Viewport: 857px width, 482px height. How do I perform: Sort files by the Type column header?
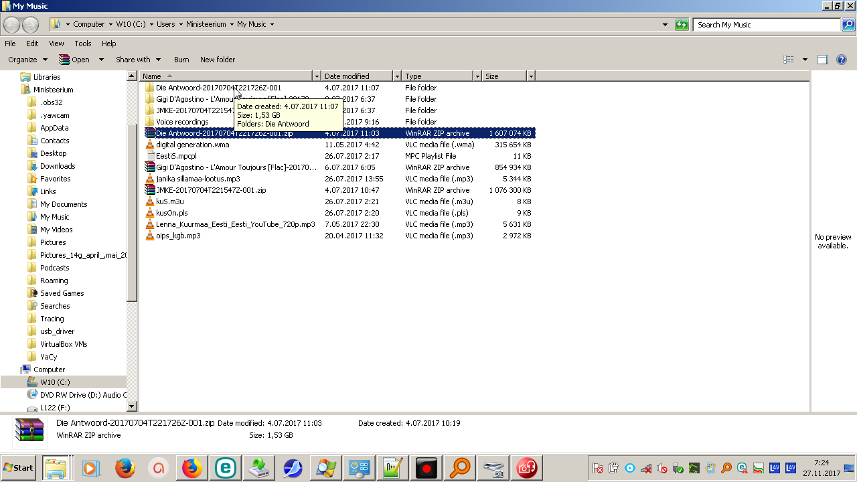tap(437, 76)
